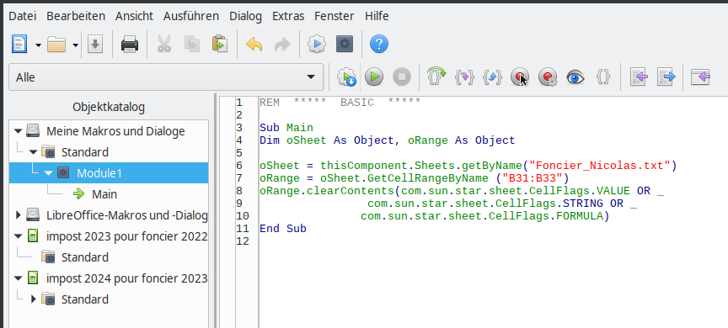The height and width of the screenshot is (328, 728).
Task: Toggle the Enable Watch eye icon
Action: [x=575, y=77]
